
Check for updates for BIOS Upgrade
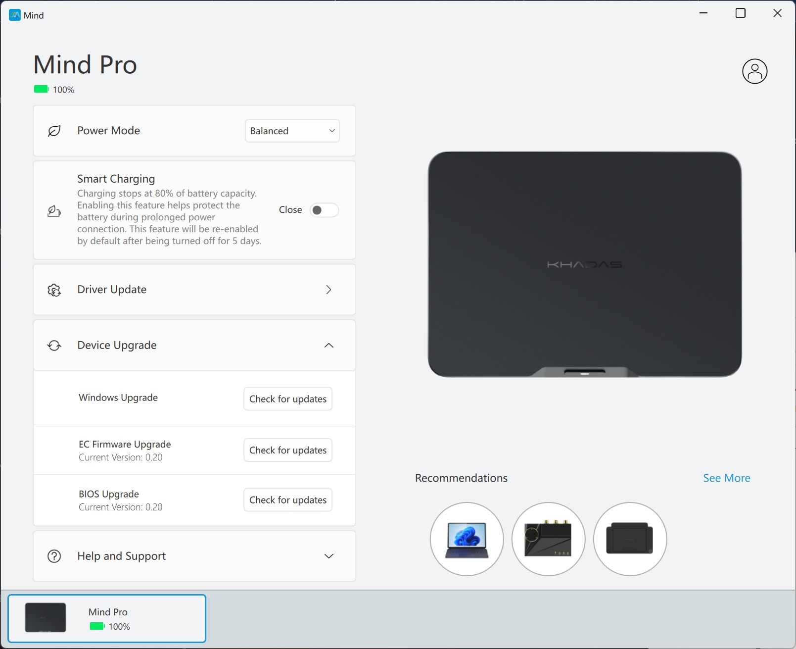[x=287, y=500]
